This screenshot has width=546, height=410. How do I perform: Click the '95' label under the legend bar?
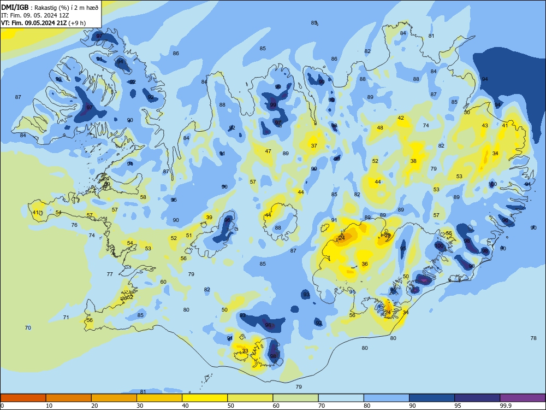(458, 406)
